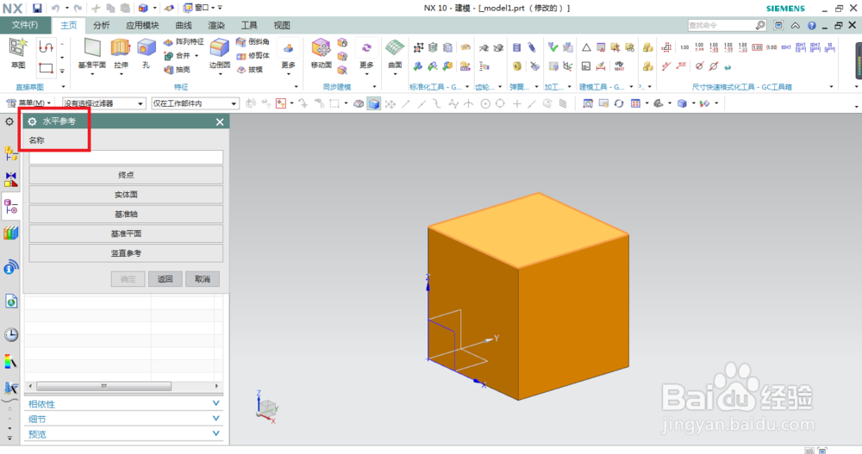Click the Chamfer (倒斜角) tool
The width and height of the screenshot is (862, 454).
coord(253,41)
